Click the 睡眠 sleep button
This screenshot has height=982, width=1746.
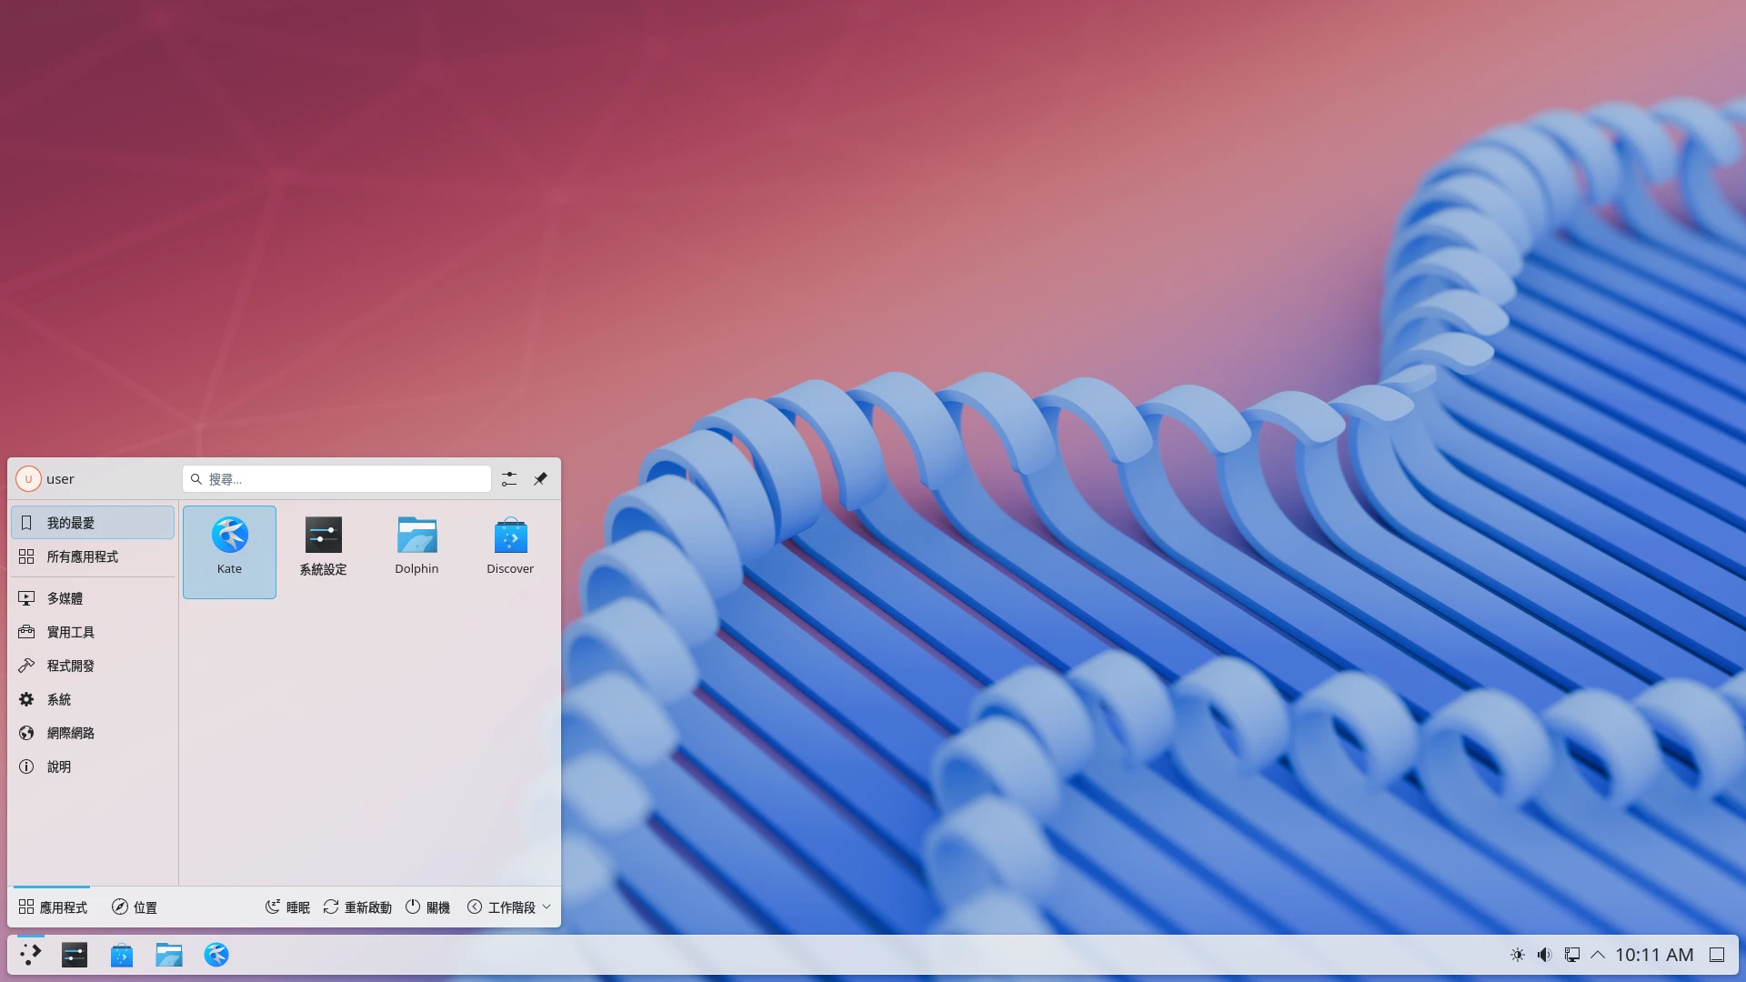click(287, 907)
